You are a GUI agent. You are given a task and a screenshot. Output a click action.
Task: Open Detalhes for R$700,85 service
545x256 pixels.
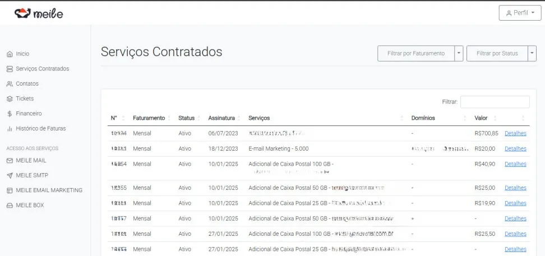pyautogui.click(x=515, y=133)
